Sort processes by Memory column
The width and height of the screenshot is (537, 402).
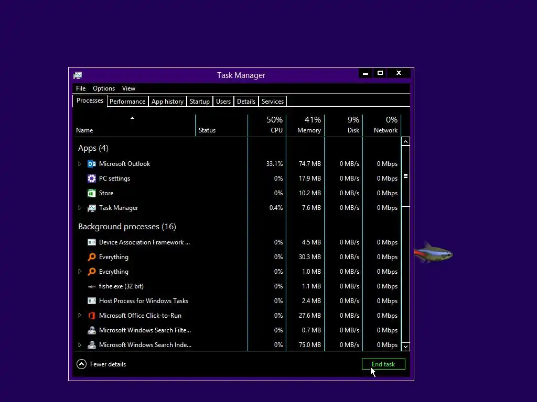click(x=305, y=125)
